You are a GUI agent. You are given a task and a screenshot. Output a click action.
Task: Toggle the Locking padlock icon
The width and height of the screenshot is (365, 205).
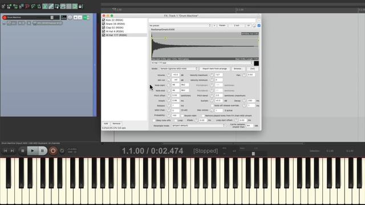coord(80,6)
